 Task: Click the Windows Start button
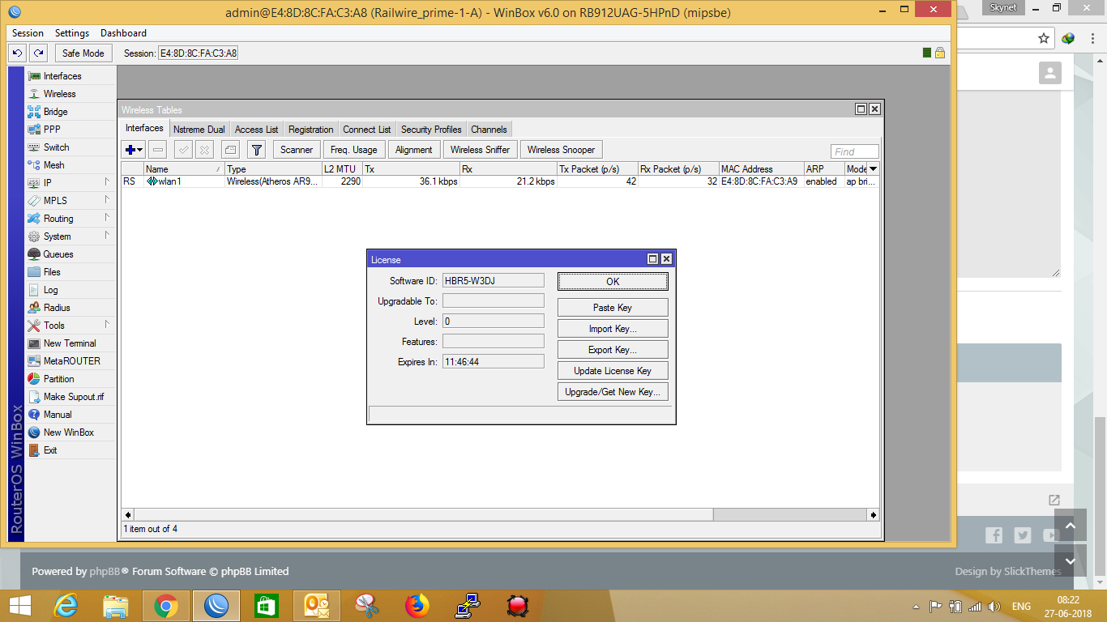[19, 605]
